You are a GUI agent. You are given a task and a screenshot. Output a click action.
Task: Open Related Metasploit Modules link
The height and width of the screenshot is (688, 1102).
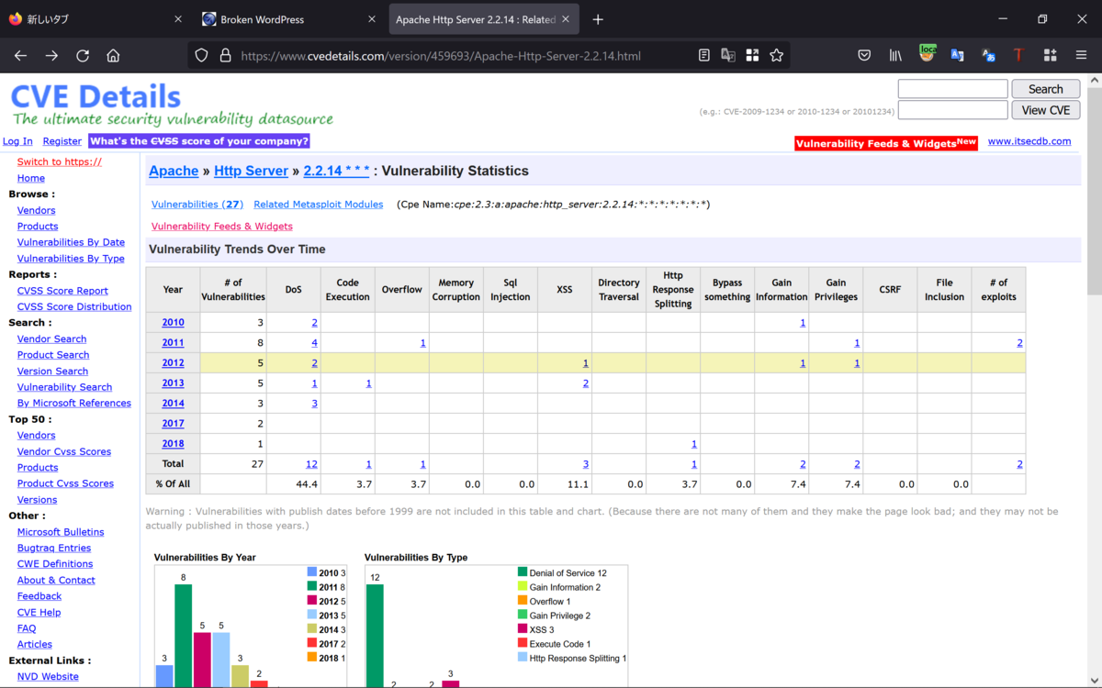click(319, 204)
